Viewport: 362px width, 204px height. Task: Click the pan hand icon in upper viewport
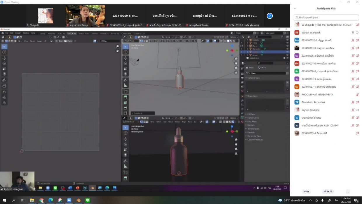(x=236, y=63)
